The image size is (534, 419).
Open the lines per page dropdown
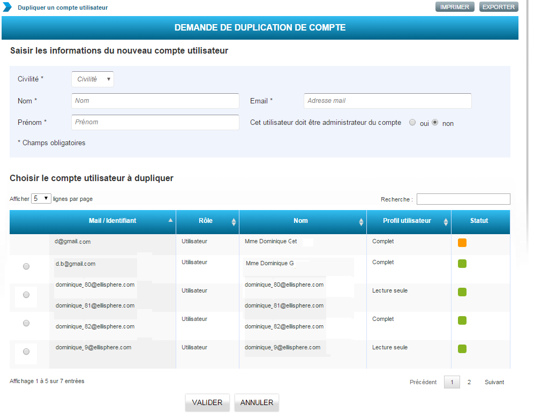click(x=41, y=198)
